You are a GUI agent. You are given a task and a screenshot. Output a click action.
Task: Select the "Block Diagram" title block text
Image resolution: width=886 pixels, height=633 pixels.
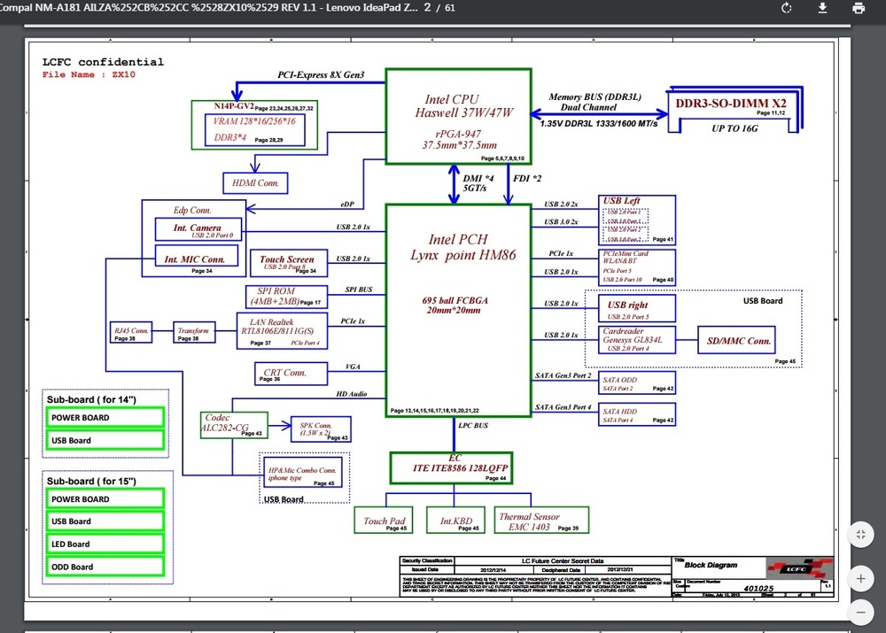[x=711, y=565]
